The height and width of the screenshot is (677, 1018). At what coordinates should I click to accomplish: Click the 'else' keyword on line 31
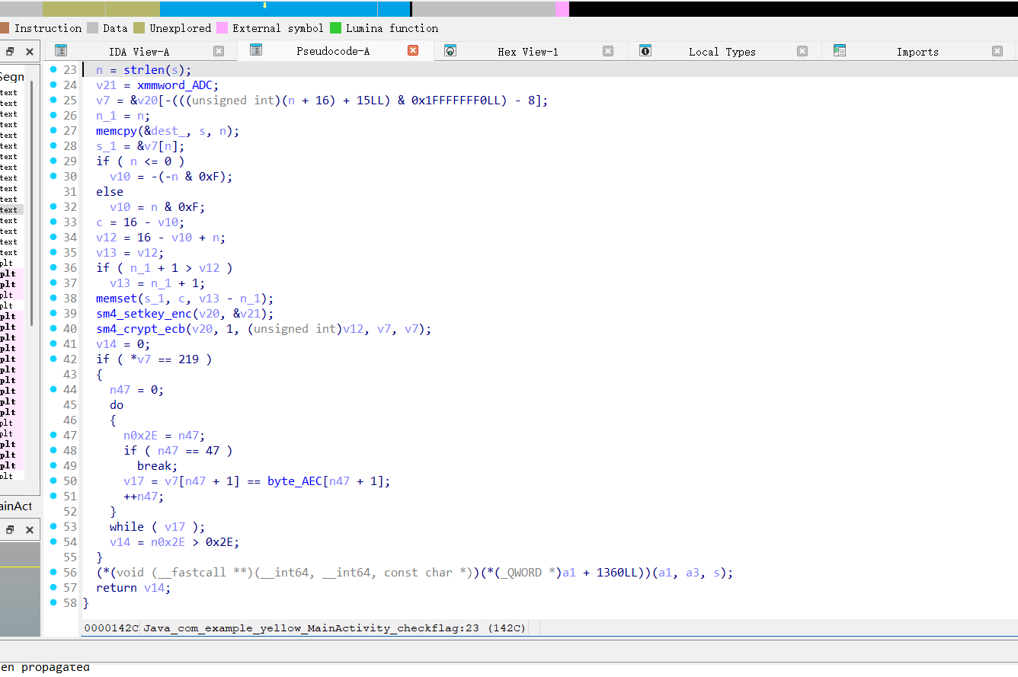[x=110, y=192]
